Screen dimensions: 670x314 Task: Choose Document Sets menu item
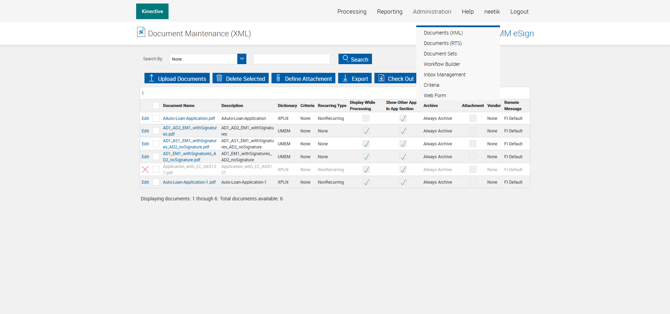440,54
